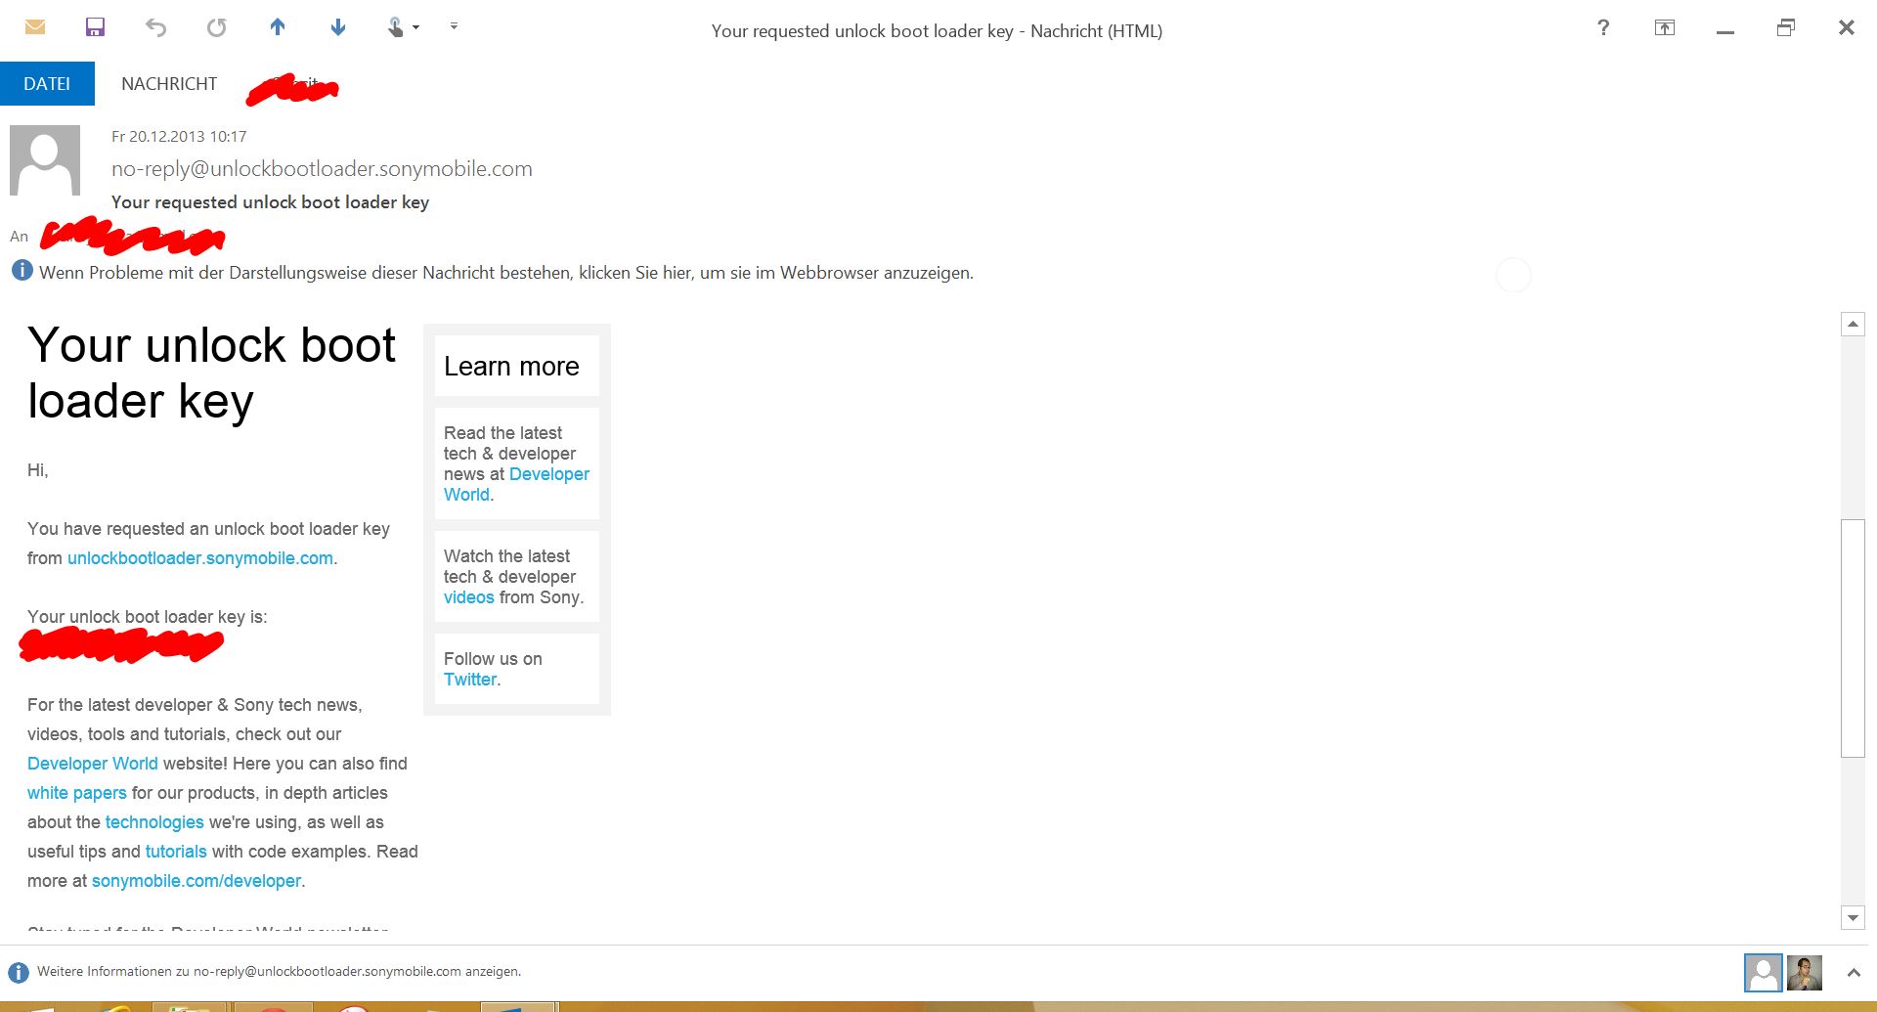Click message scrollbar down arrow
Image resolution: width=1877 pixels, height=1012 pixels.
[x=1853, y=918]
